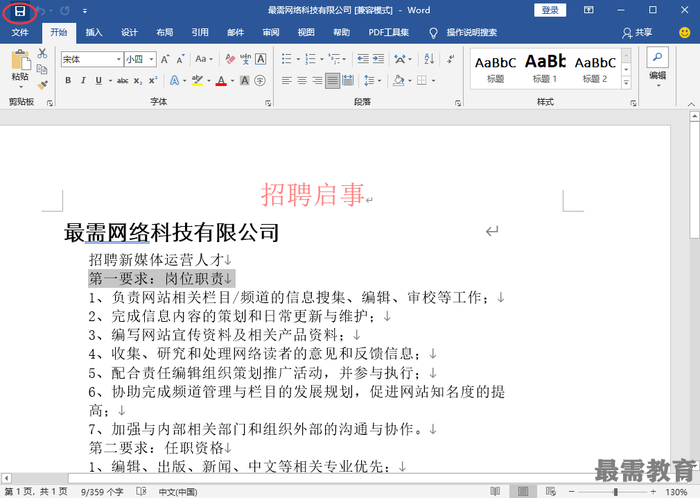Click the Paste clipboard icon
Viewport: 700px width, 498px height.
[x=20, y=60]
